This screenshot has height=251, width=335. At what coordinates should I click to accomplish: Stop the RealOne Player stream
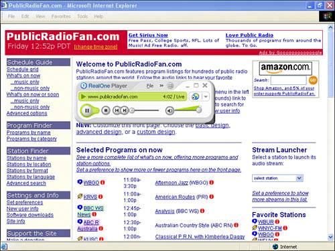[106, 110]
